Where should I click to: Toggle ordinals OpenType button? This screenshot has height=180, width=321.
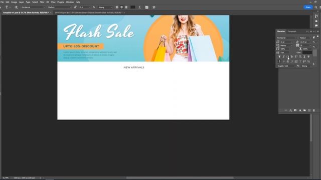point(304,61)
